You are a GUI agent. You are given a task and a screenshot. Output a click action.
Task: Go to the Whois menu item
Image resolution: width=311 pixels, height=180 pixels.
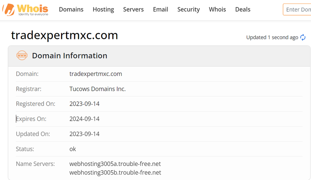(x=217, y=9)
